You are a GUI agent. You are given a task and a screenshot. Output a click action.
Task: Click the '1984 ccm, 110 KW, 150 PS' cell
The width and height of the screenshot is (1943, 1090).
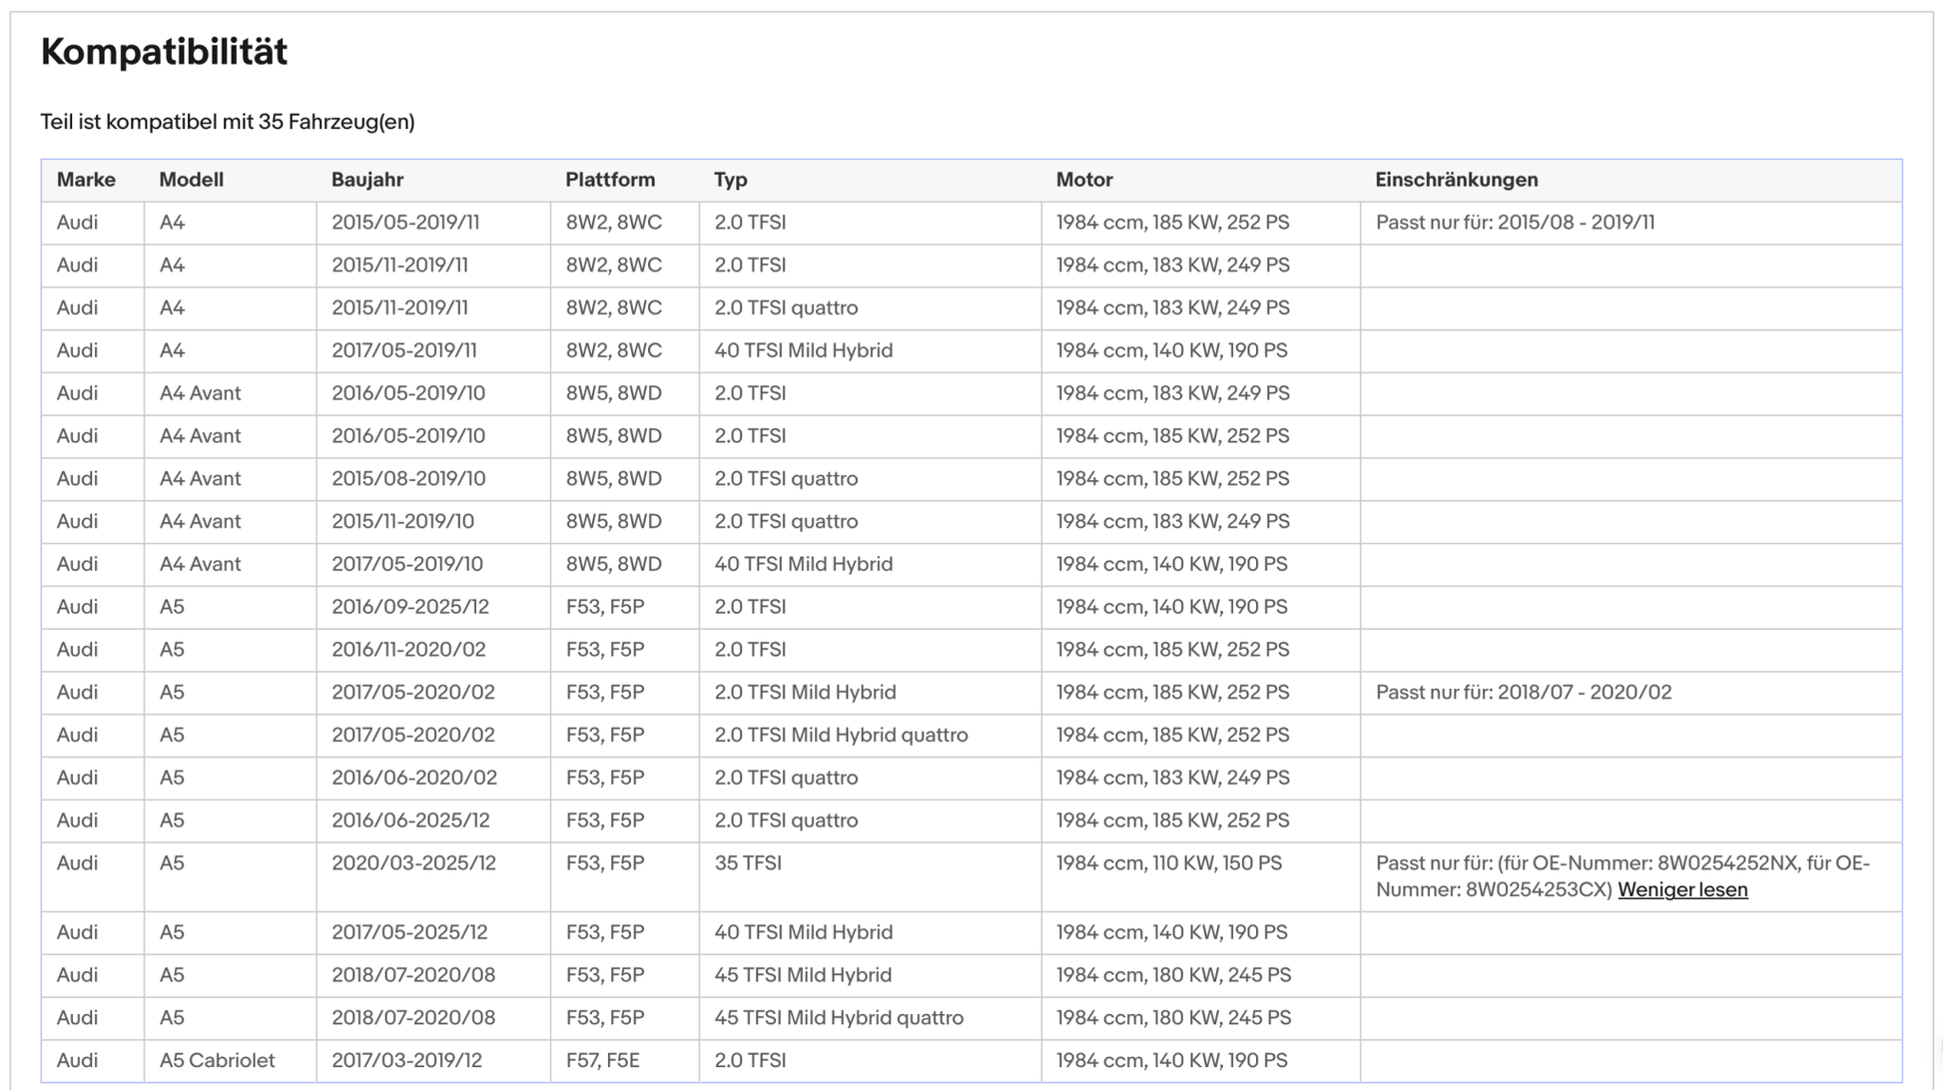click(x=1168, y=862)
